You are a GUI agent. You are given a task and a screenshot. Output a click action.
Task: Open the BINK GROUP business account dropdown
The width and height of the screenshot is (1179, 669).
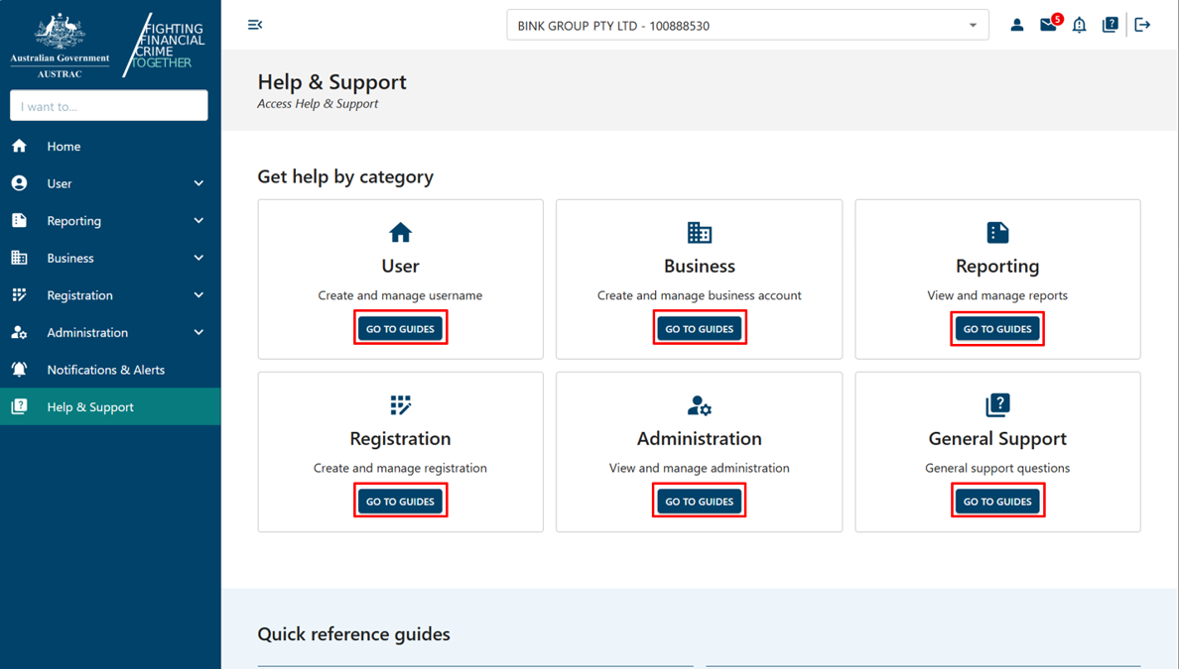point(747,25)
